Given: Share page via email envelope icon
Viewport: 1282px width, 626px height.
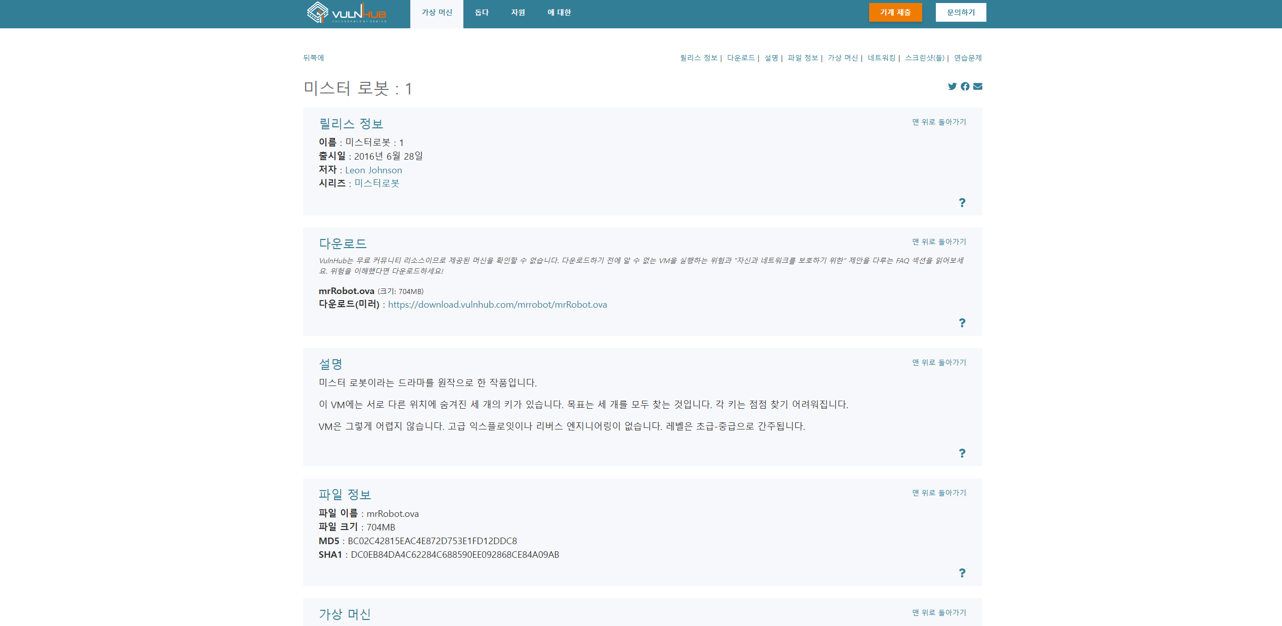Looking at the screenshot, I should click(x=978, y=86).
